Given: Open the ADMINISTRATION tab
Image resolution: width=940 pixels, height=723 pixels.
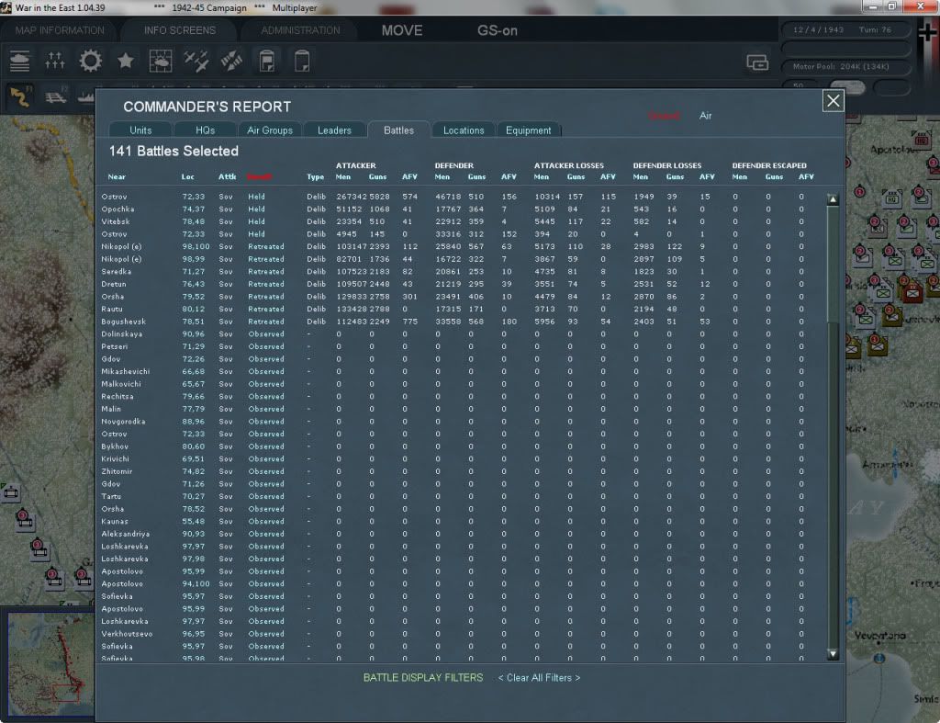Looking at the screenshot, I should click(300, 30).
